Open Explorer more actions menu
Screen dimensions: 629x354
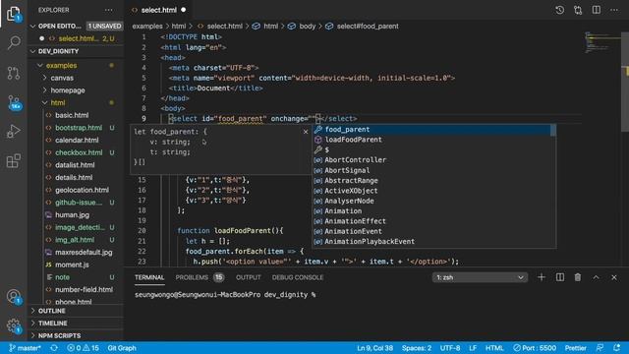coord(109,10)
